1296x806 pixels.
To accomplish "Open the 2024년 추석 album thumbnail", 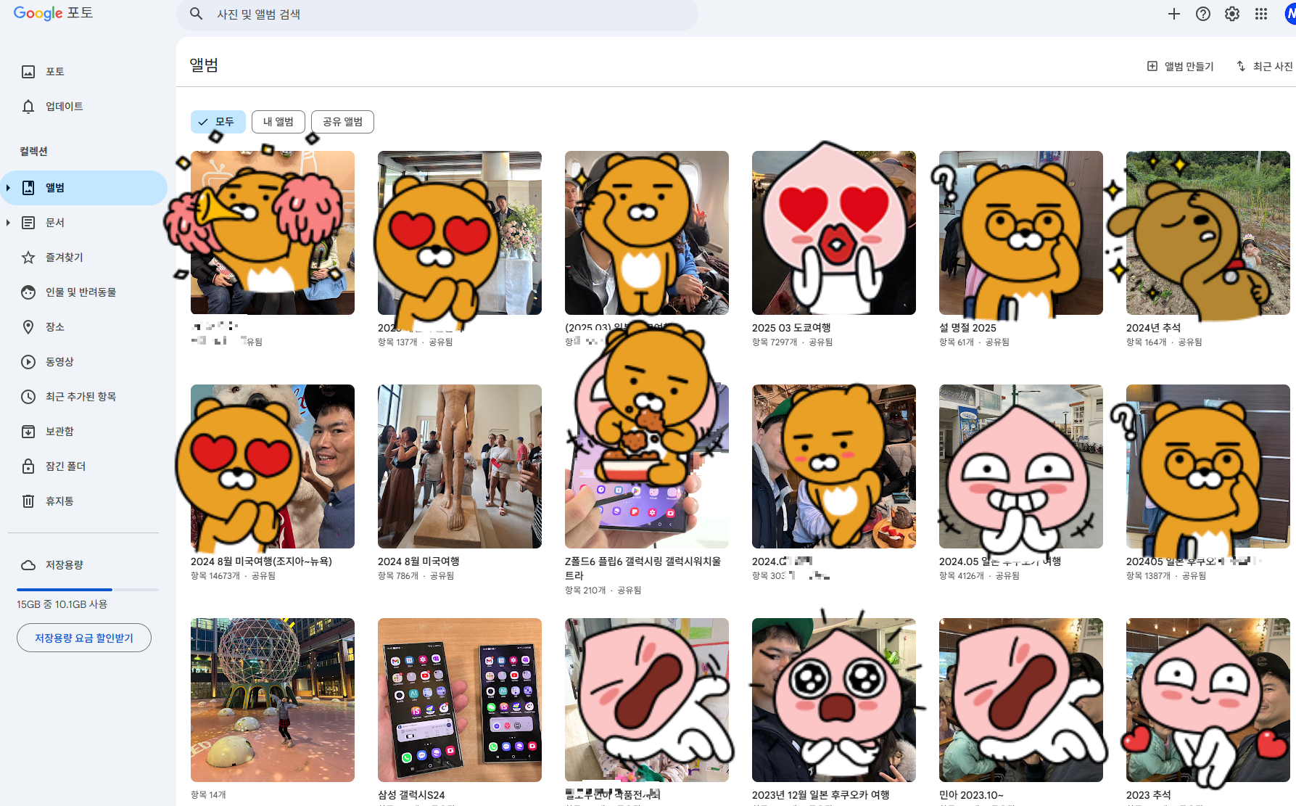I will 1208,233.
